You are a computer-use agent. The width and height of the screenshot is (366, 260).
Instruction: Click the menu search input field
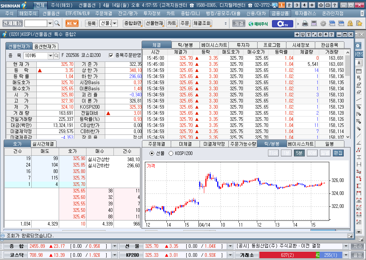coord(36,23)
